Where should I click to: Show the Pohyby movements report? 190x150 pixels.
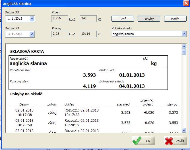click(x=149, y=19)
